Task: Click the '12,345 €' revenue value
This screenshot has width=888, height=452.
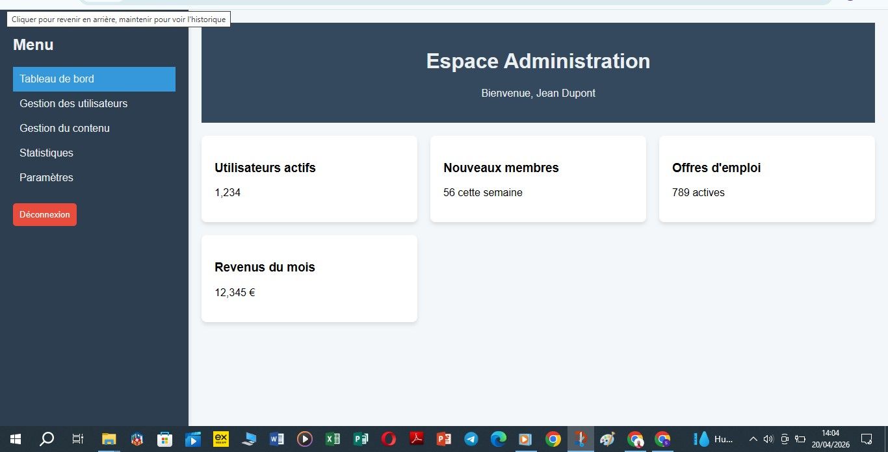Action: click(235, 293)
